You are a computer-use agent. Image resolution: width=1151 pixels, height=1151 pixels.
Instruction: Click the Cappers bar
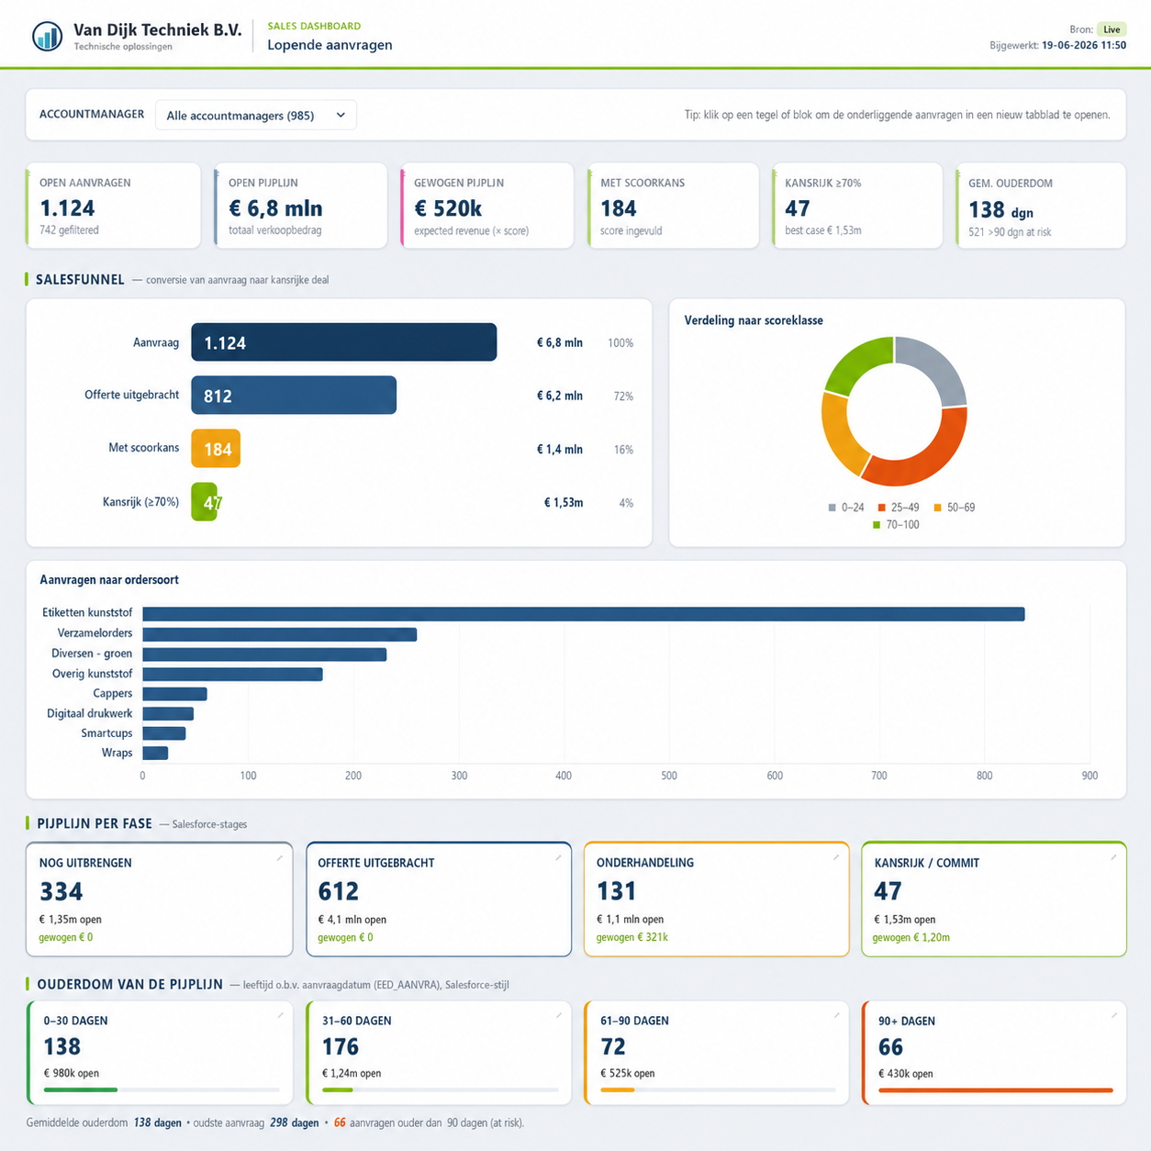(174, 694)
